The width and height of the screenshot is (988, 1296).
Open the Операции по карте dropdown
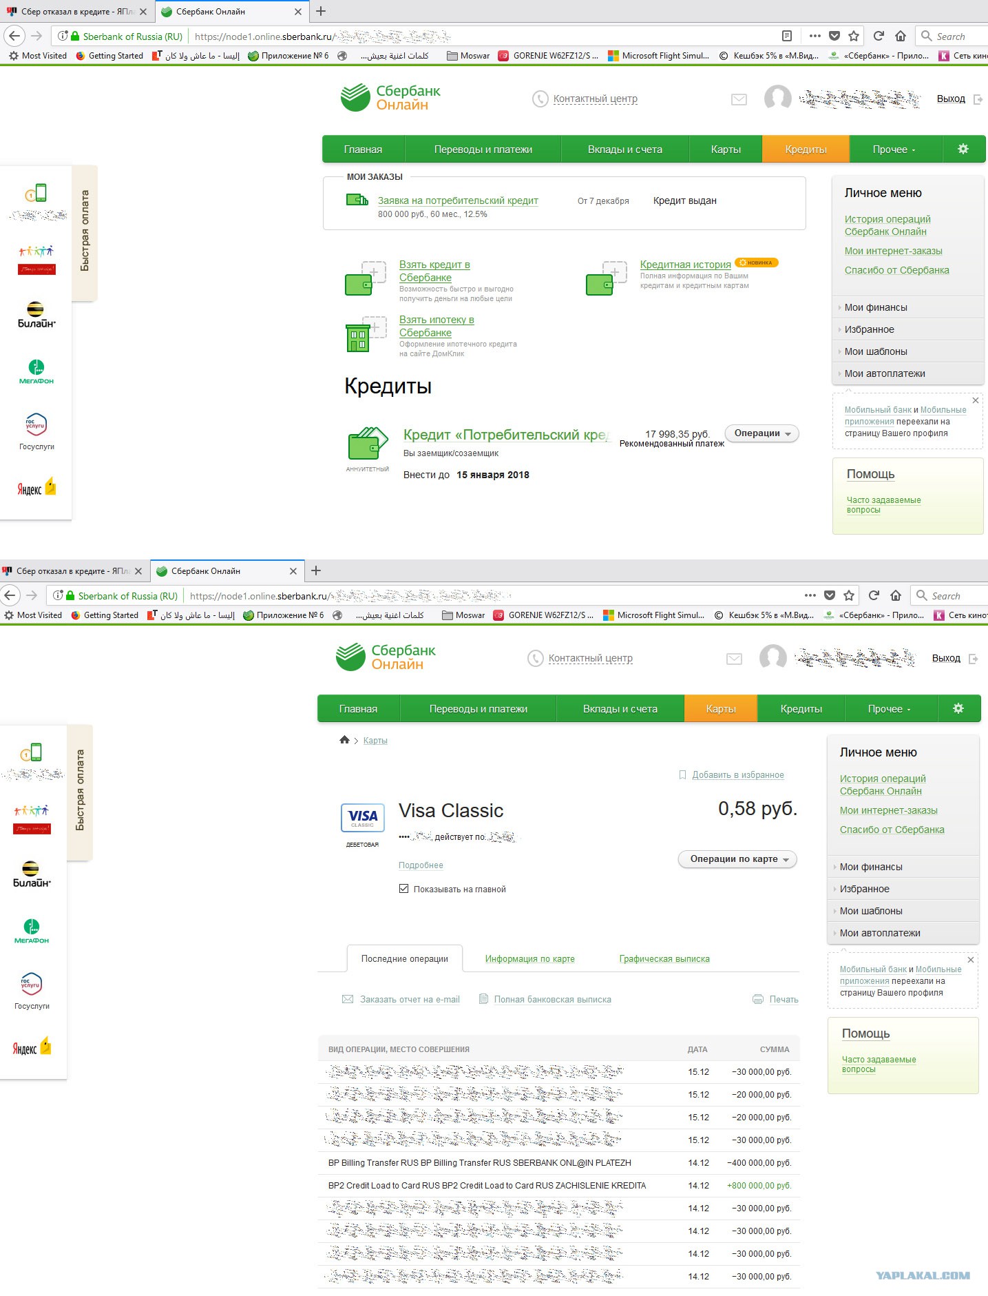[737, 859]
